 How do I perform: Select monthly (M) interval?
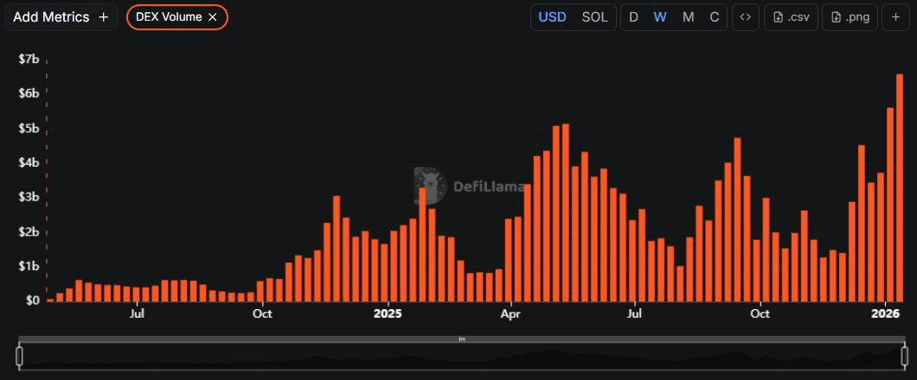688,17
